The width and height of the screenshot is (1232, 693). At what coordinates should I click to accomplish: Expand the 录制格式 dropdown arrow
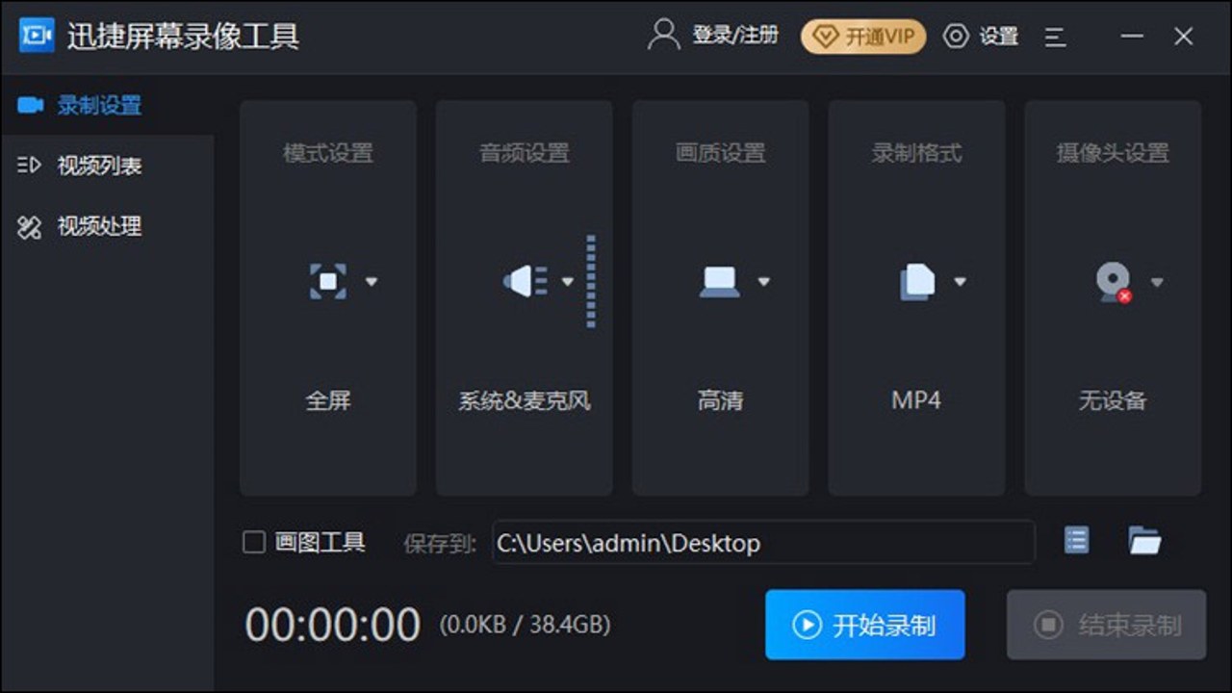point(960,282)
